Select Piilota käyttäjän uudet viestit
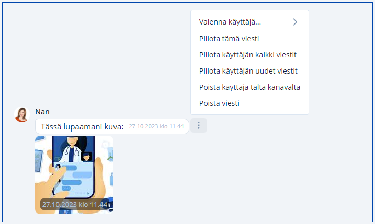Screen dimensions: 375x224 (x=249, y=71)
